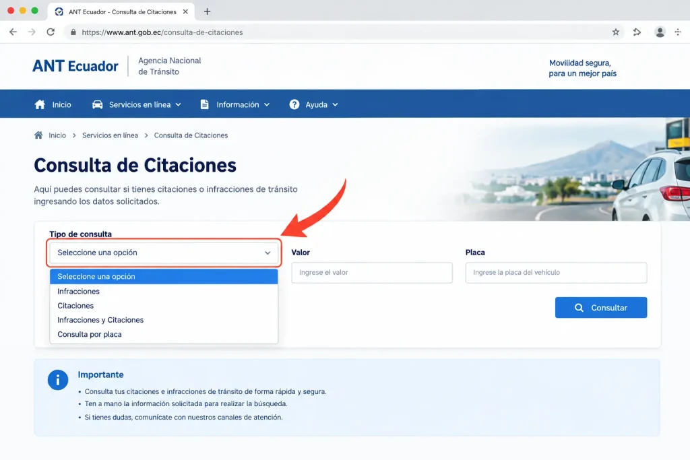Choose Infracciones y Citaciones option

click(x=164, y=320)
